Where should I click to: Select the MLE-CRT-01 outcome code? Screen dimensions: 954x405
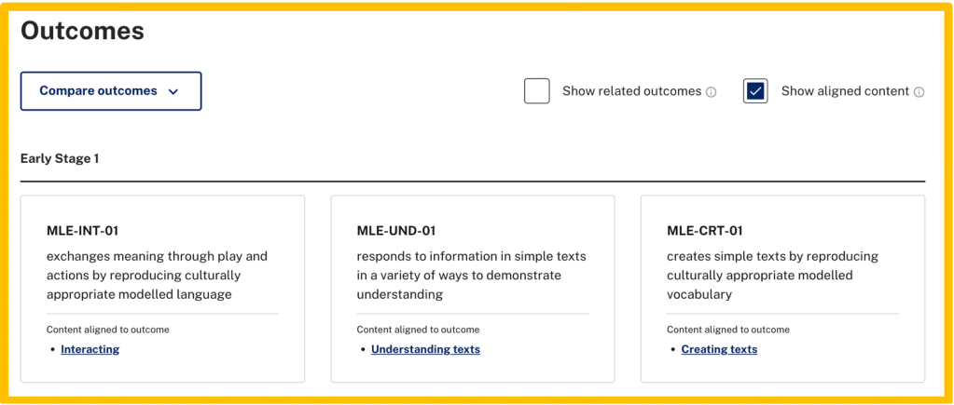point(705,231)
